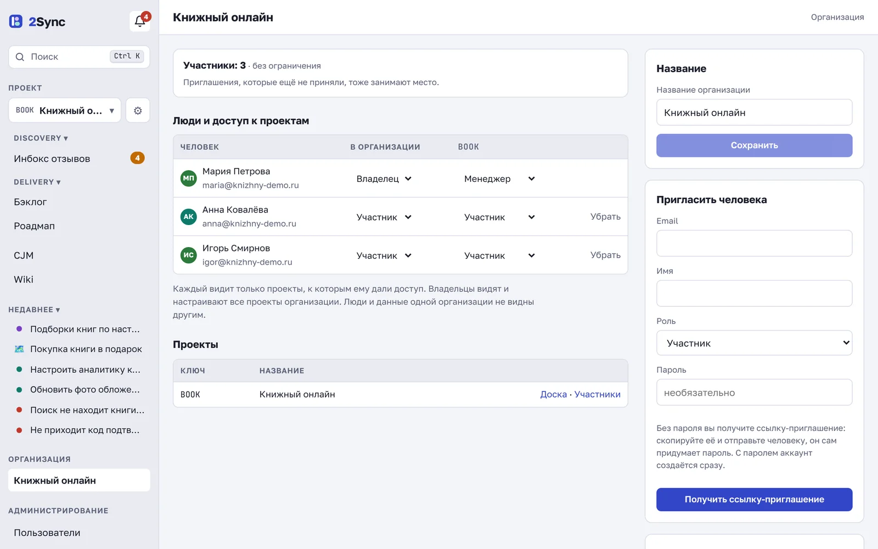Collapse the DISCOVERY section
878x549 pixels.
point(41,138)
